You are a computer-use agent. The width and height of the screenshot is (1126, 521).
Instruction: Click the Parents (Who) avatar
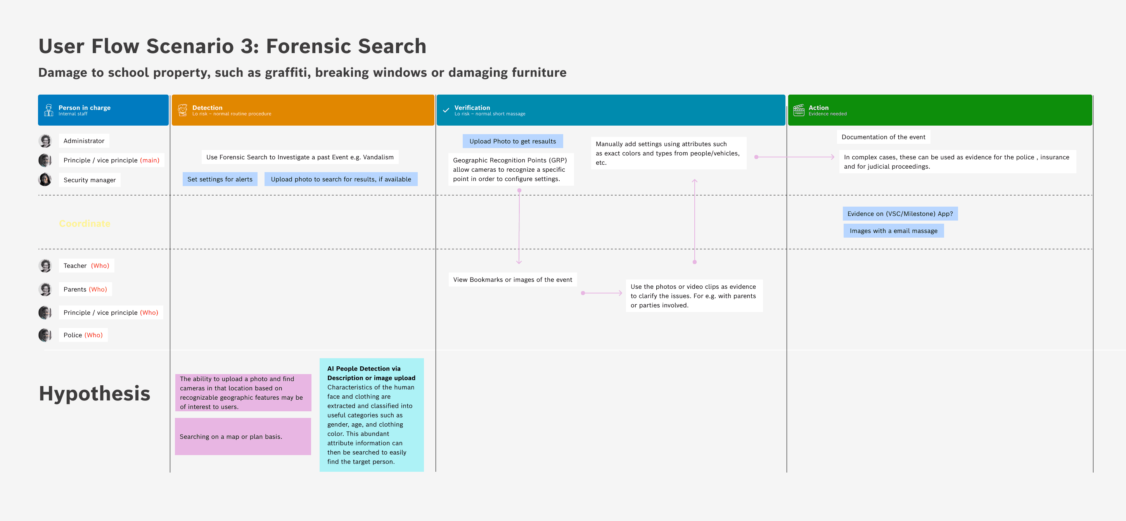(45, 289)
